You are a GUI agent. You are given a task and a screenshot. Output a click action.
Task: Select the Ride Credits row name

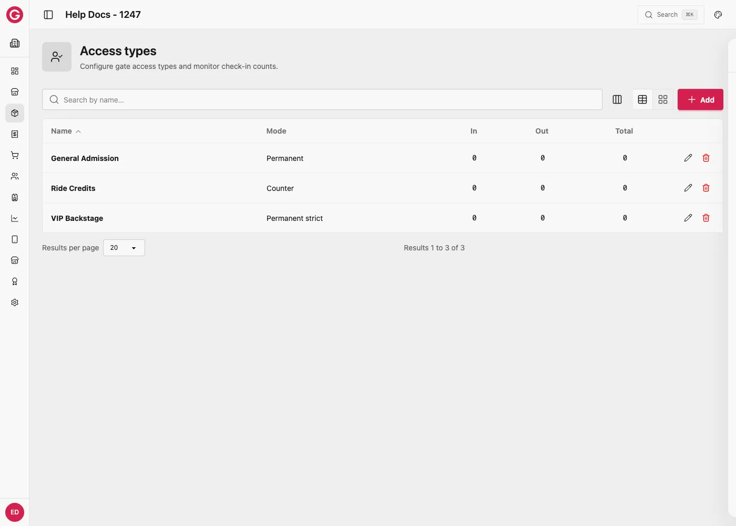point(73,188)
